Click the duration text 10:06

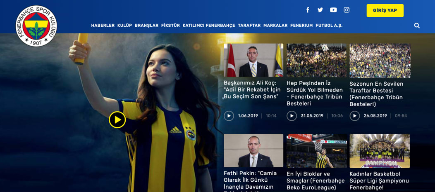coord(337,116)
